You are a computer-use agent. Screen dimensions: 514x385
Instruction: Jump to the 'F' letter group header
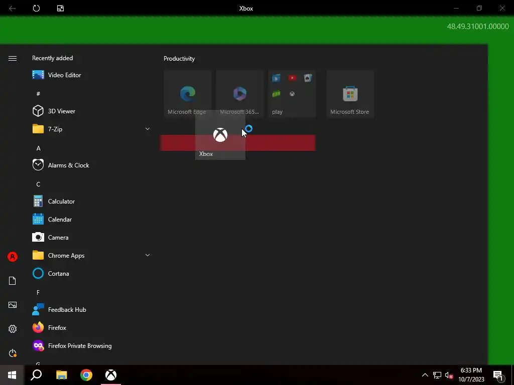38,292
